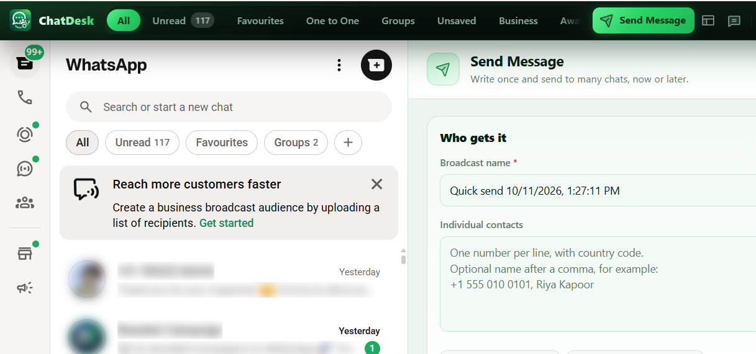756x354 pixels.
Task: Open the Channels icon in sidebar
Action: (x=25, y=168)
